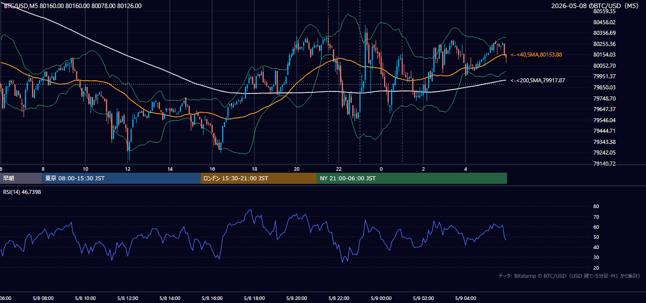The height and width of the screenshot is (303, 646).
Task: Select the ロンドン 15:30-21:00 JST session bar
Action: pos(259,178)
